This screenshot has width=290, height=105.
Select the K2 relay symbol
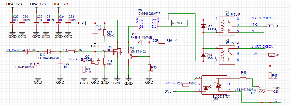point(227,55)
